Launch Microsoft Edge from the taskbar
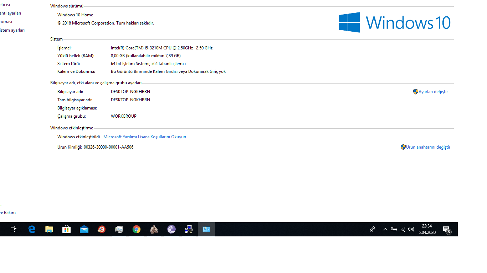Image resolution: width=487 pixels, height=273 pixels. click(32, 229)
